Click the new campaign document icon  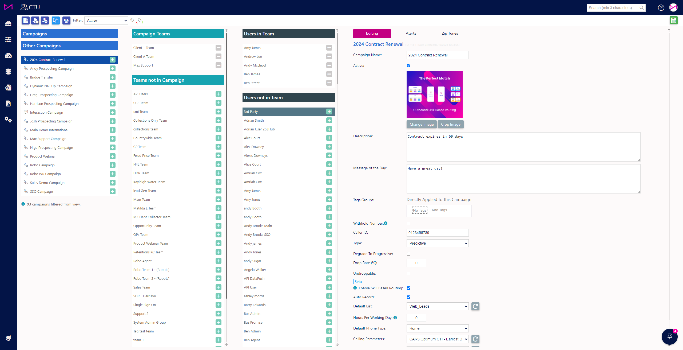coord(26,20)
